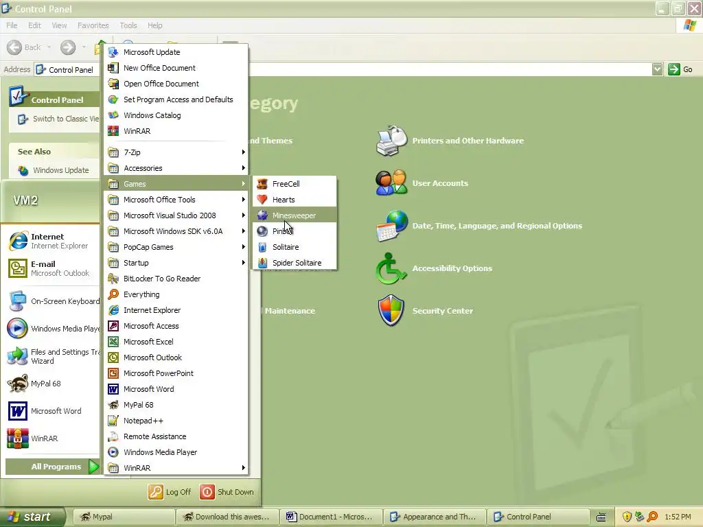The image size is (703, 527).
Task: Click the Log Off button
Action: [x=170, y=492]
